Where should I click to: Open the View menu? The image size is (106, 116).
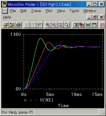click(61, 11)
